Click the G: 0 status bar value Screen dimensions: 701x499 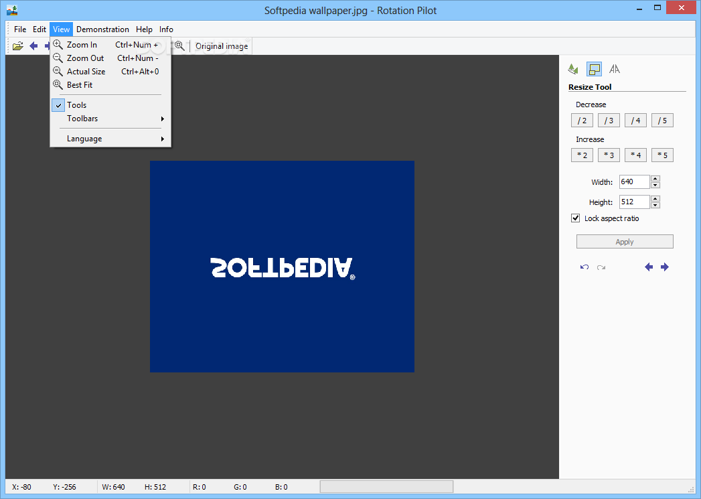point(240,487)
